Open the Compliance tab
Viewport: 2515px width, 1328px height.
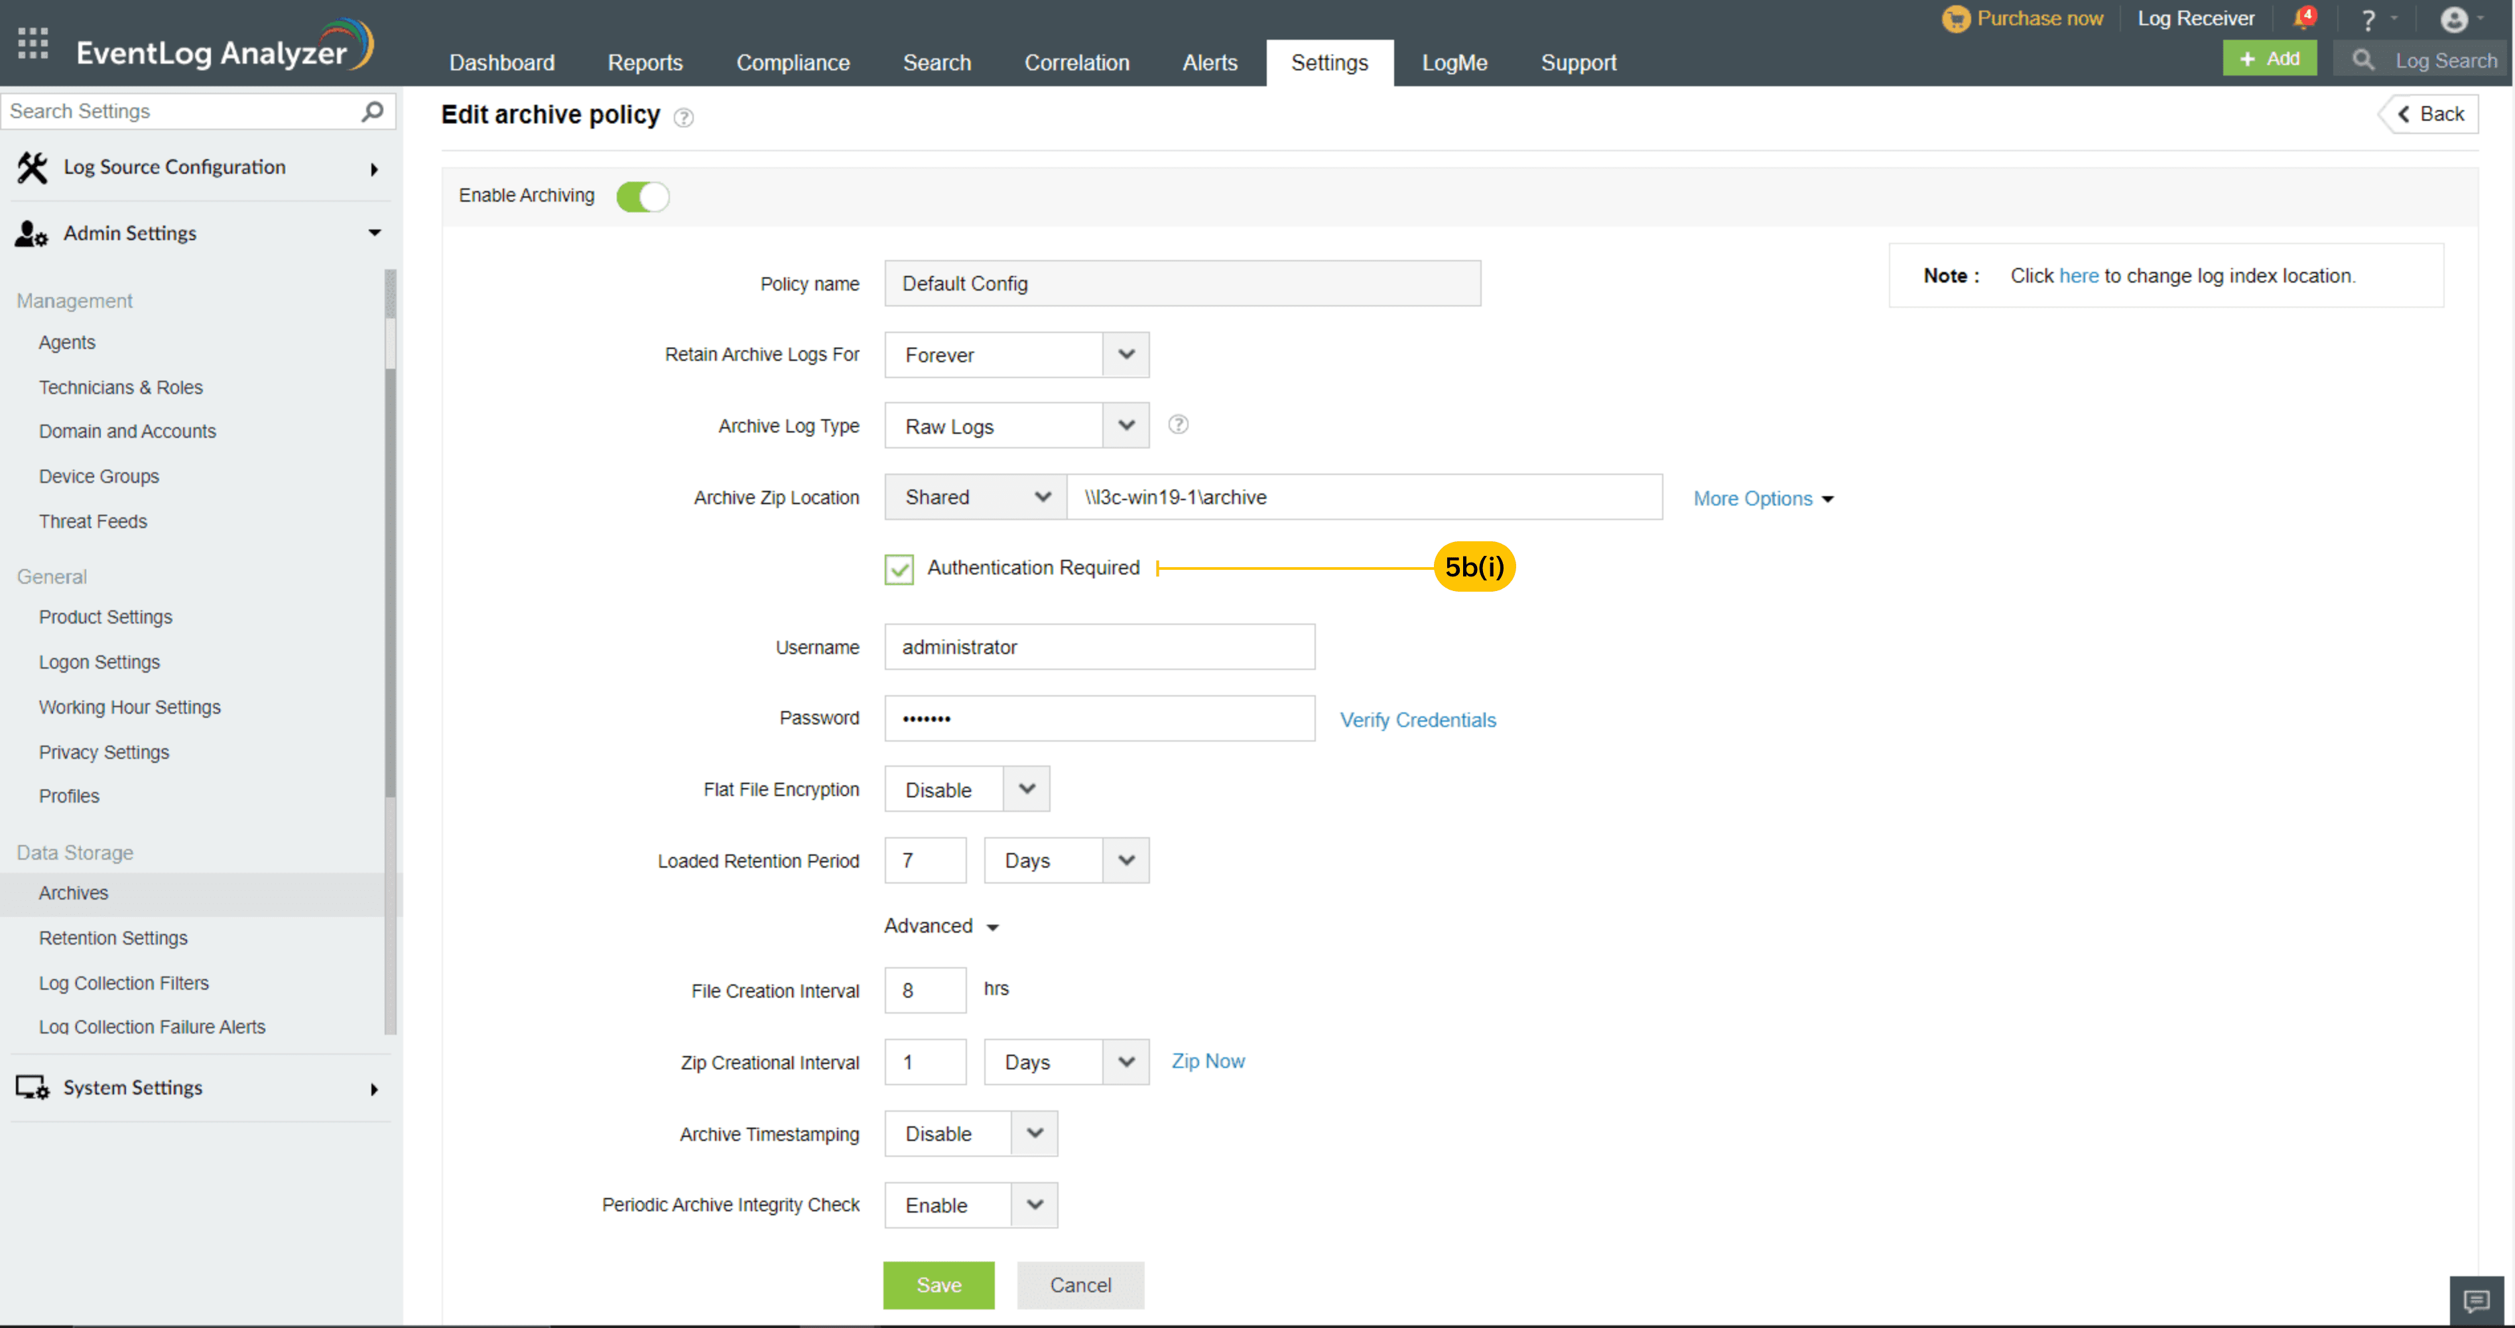(792, 62)
